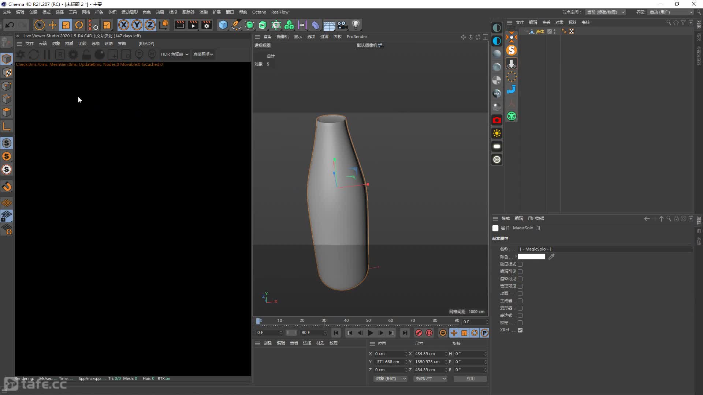This screenshot has width=703, height=395.
Task: Click the white 颜色 color swatch
Action: coord(532,257)
